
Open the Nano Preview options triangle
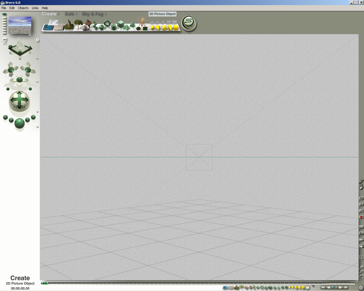click(x=30, y=35)
